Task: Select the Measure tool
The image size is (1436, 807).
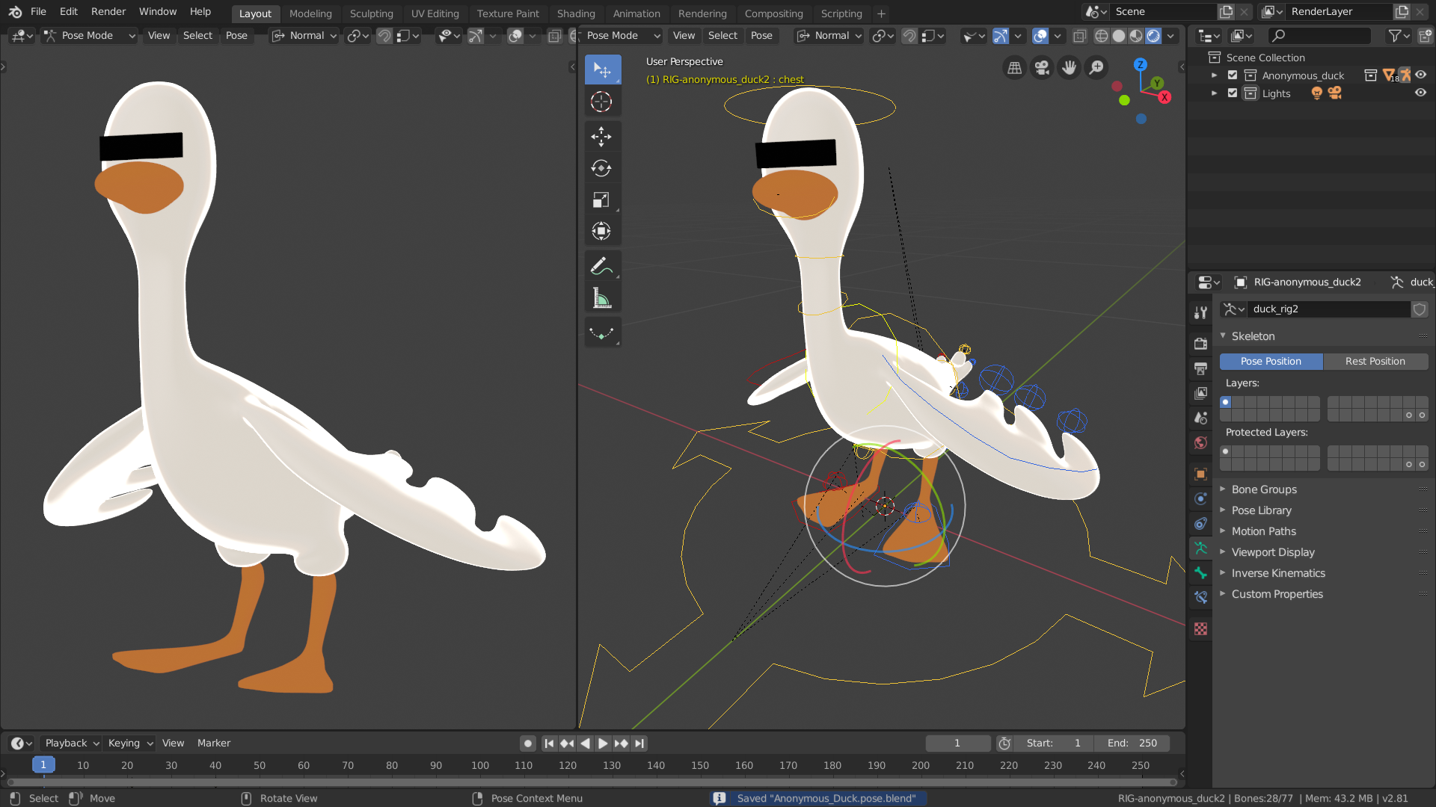Action: tap(603, 297)
